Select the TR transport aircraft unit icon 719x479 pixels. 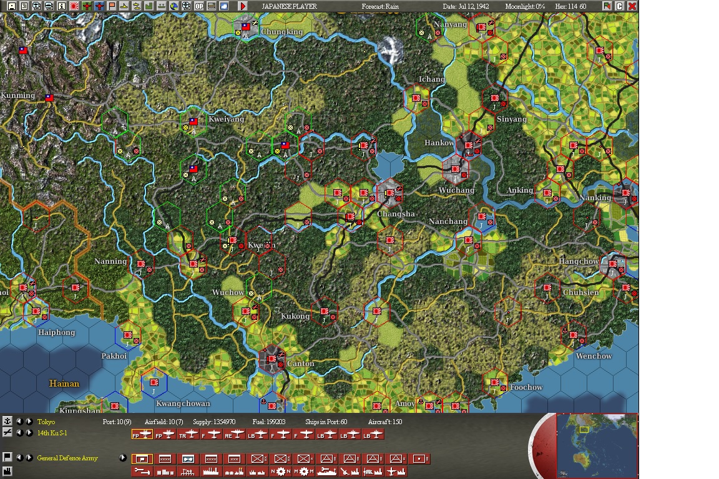coord(188,435)
